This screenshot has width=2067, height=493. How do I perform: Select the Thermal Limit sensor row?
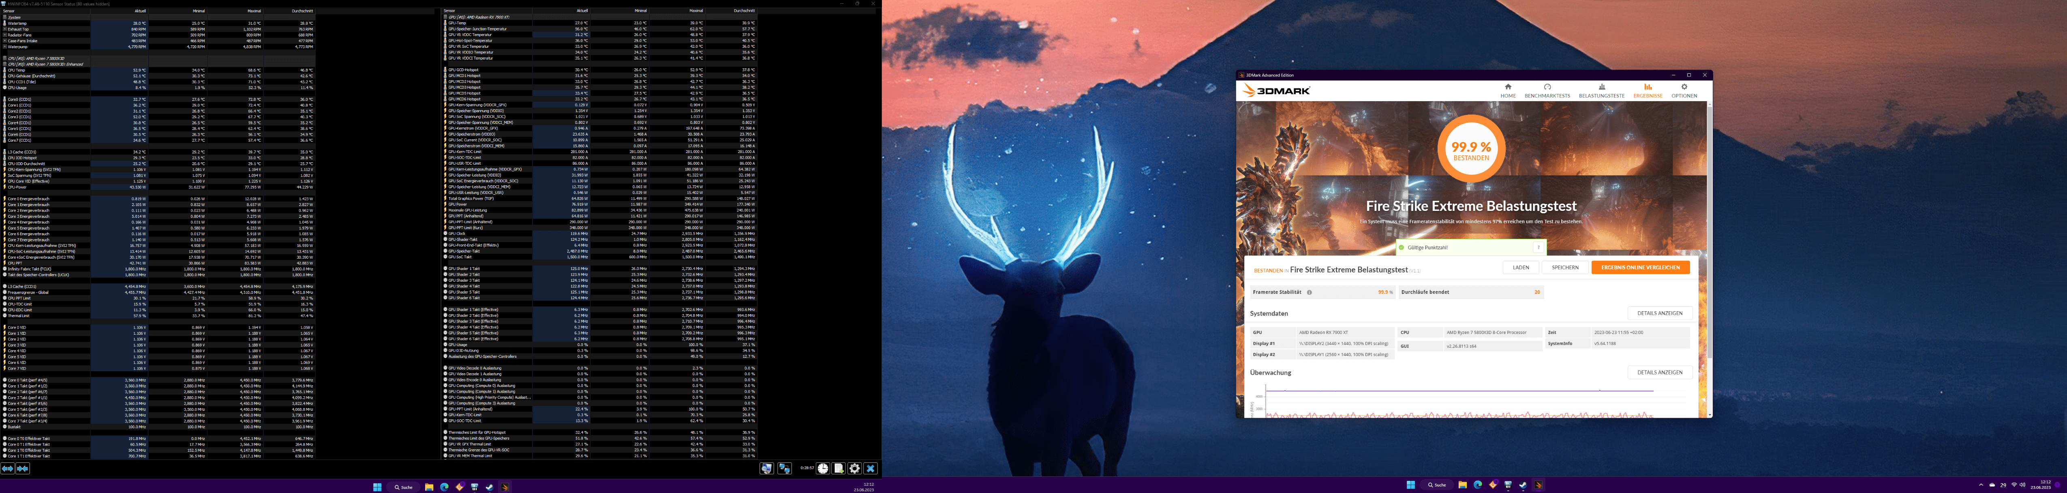(x=157, y=316)
